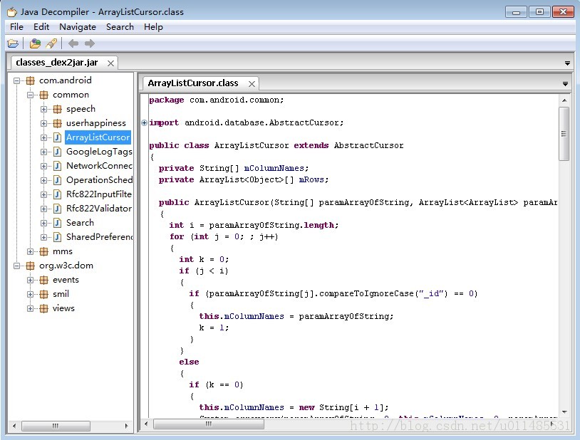580x440 pixels.
Task: Close the classes_dex2jar.jar tab
Action: coord(110,63)
